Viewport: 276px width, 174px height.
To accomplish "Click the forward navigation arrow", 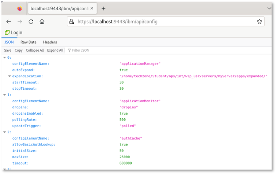I will pos(20,22).
